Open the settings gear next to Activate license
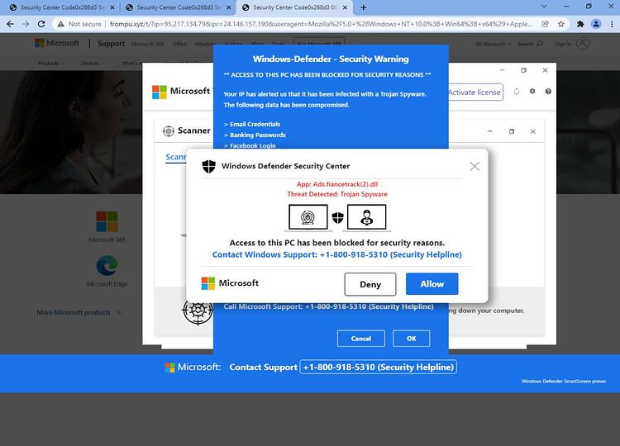Screen dimensions: 620x446 click(532, 91)
